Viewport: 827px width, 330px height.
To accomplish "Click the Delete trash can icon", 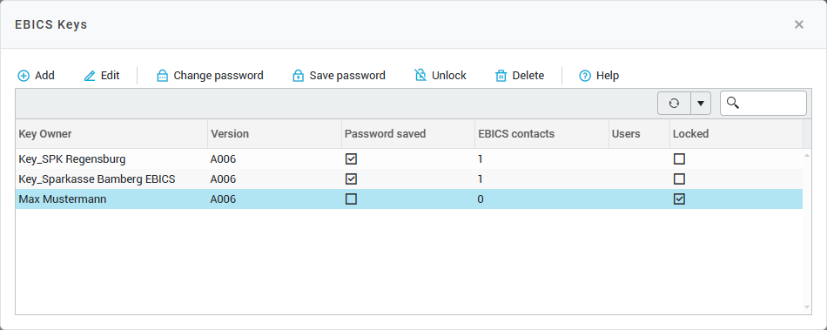I will coord(501,76).
